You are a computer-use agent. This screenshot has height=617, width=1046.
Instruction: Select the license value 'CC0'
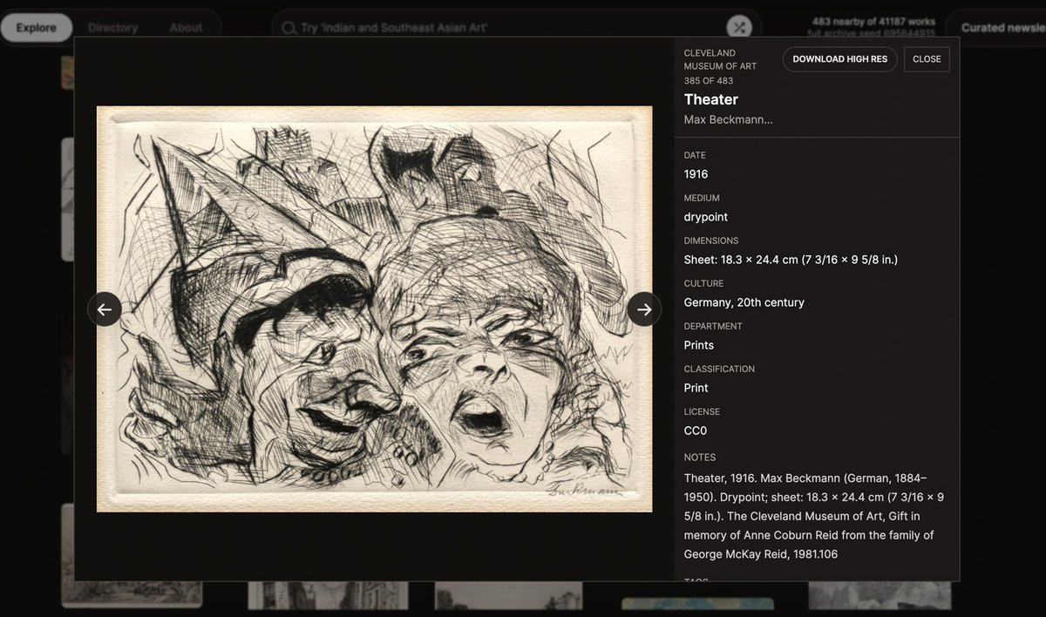pos(696,431)
